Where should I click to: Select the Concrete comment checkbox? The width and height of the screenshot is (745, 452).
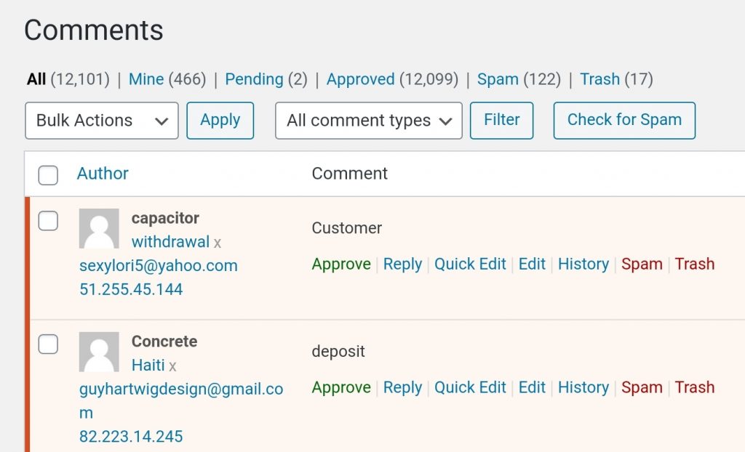pyautogui.click(x=48, y=344)
